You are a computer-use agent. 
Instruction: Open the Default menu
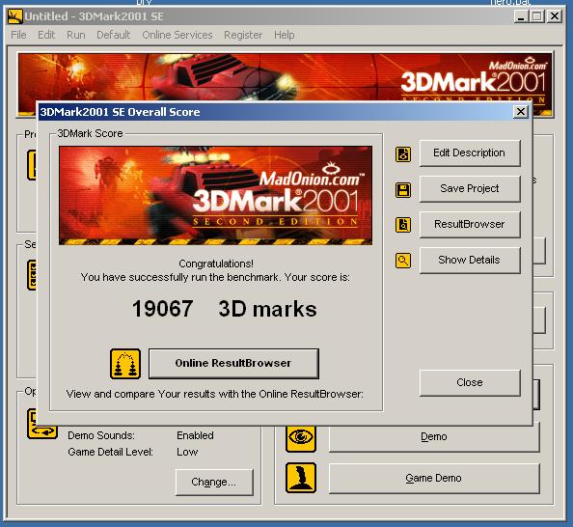[x=113, y=35]
